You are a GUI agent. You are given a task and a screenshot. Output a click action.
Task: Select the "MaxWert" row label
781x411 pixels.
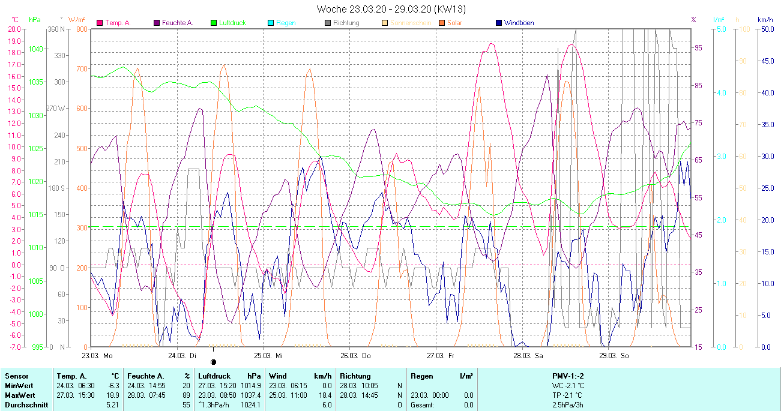coord(20,395)
